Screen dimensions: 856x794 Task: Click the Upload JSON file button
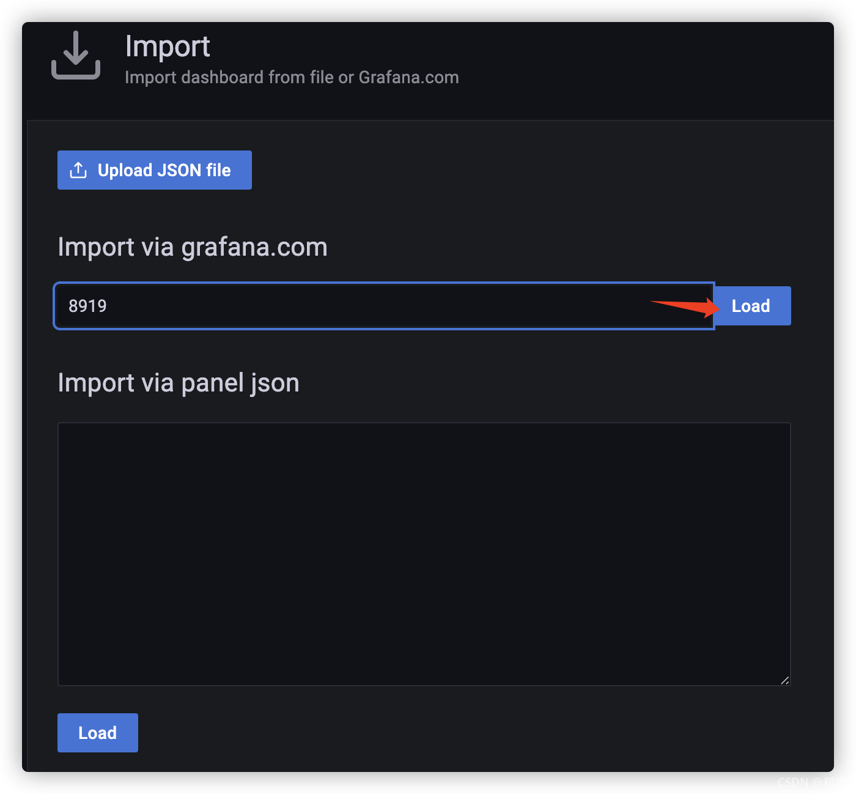point(155,170)
